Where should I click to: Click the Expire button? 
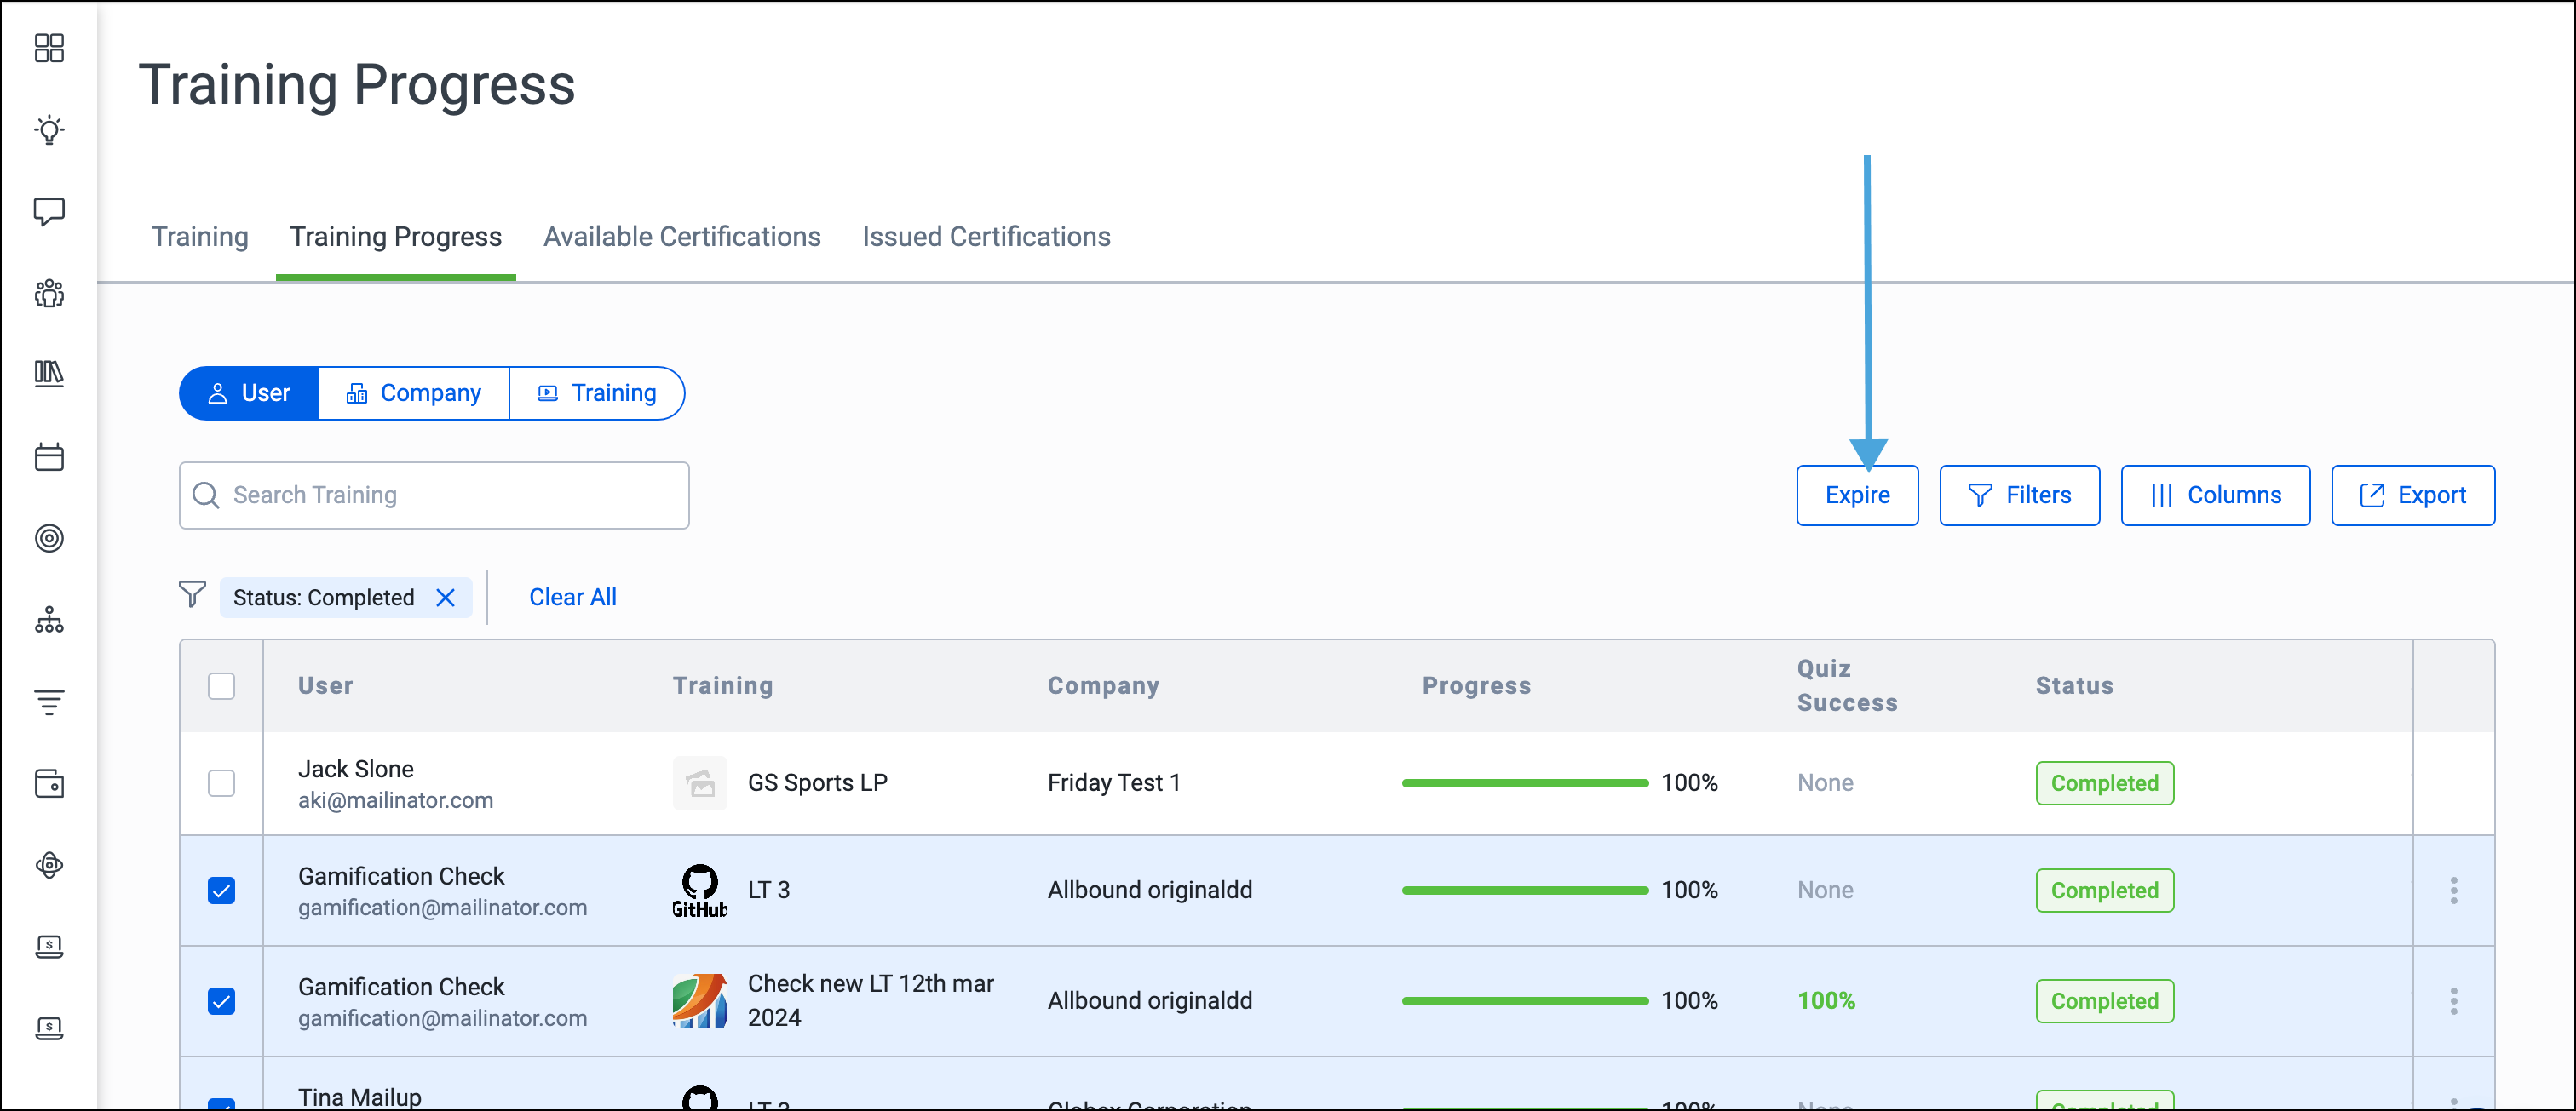point(1857,495)
